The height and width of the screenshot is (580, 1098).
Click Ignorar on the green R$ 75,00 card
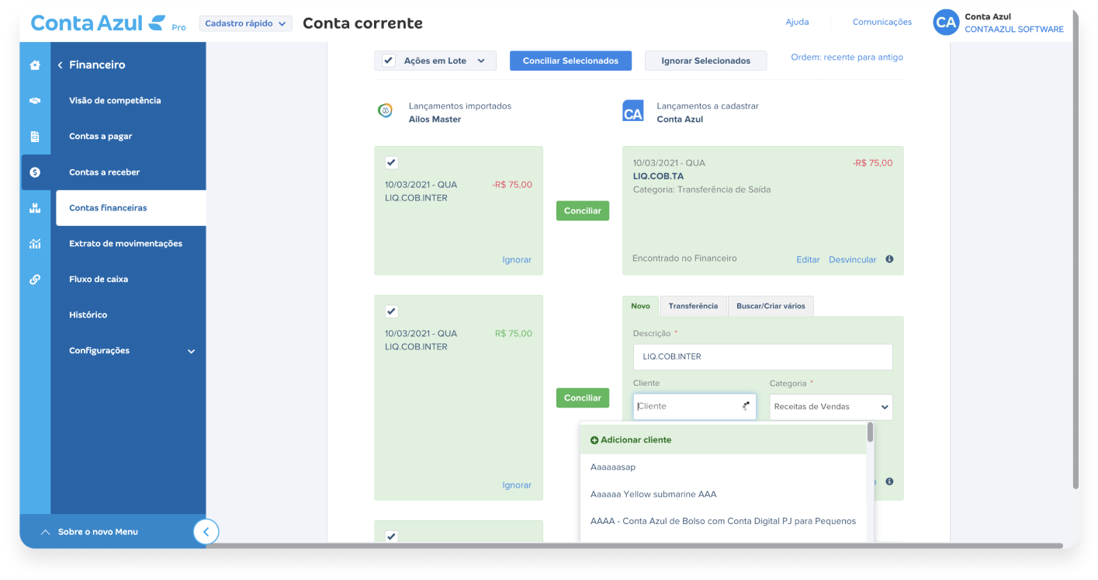tap(517, 485)
